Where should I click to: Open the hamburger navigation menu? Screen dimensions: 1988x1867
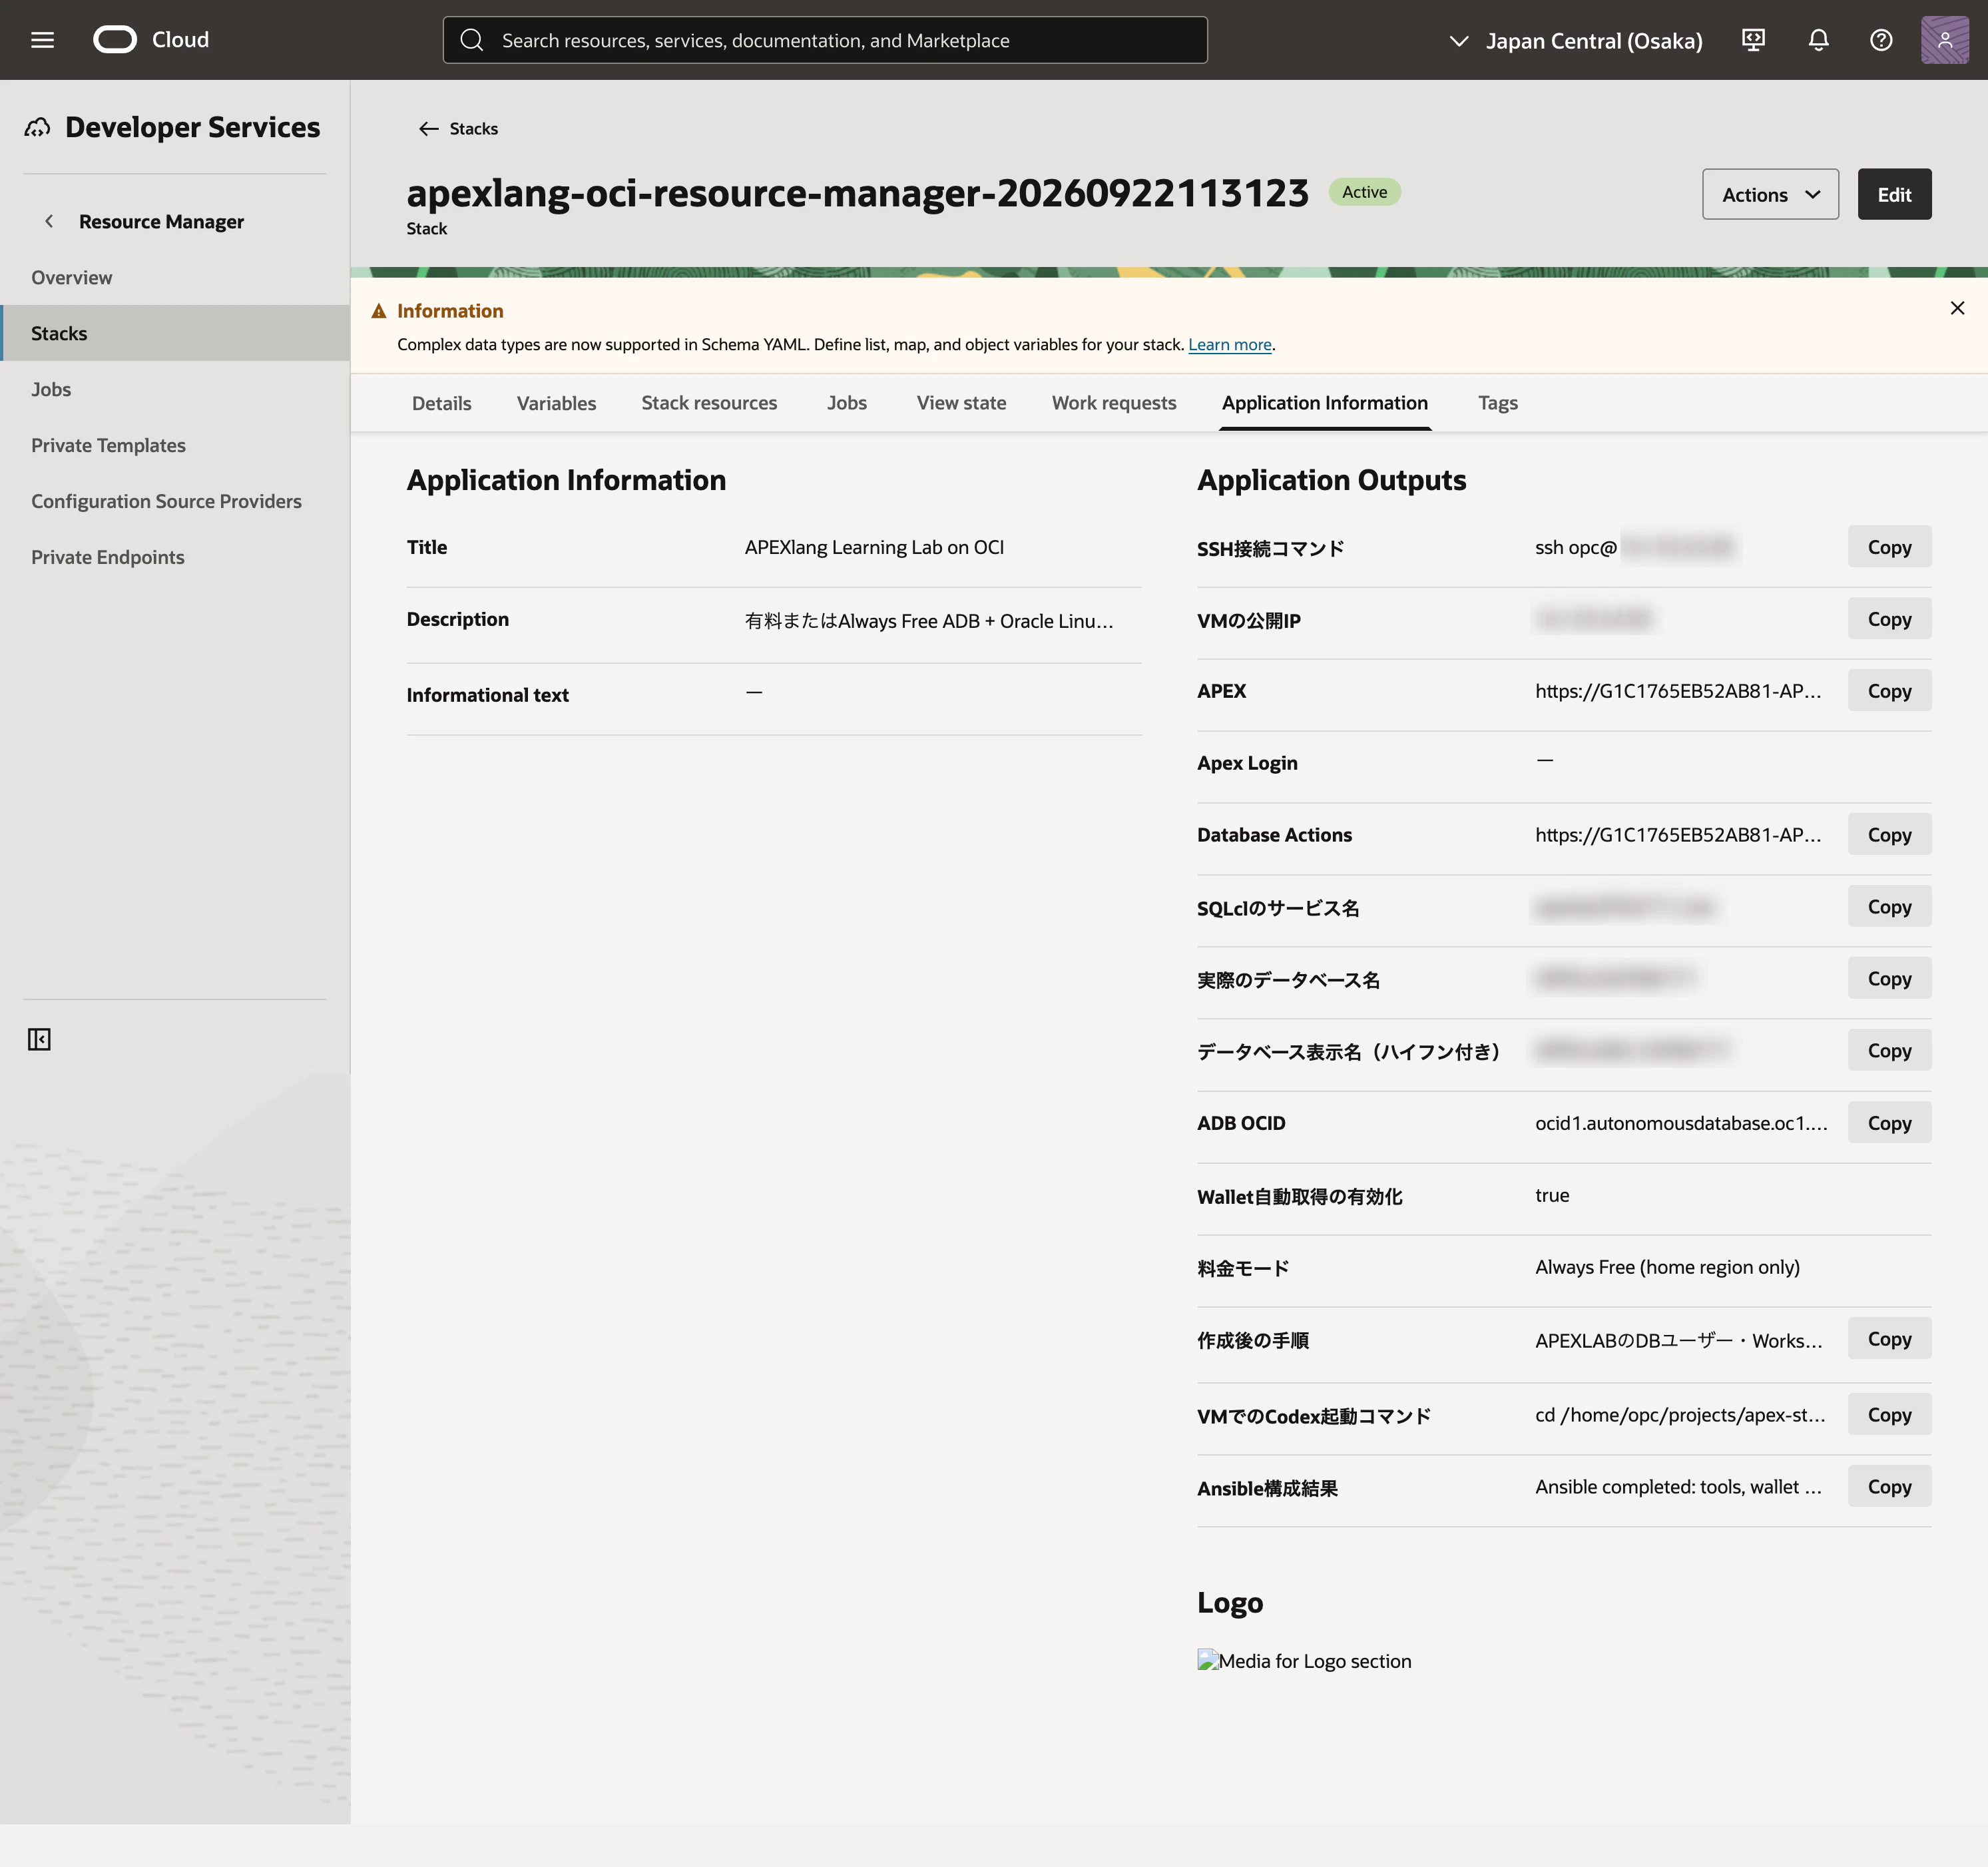pos(42,40)
